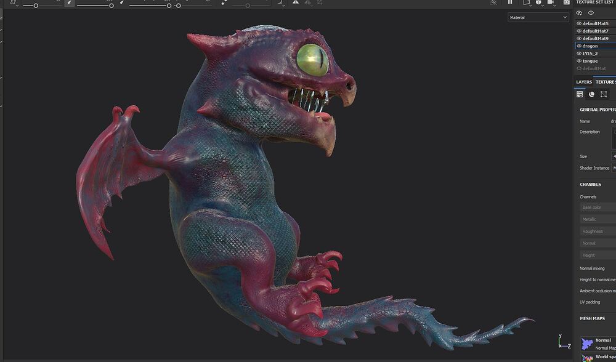Viewport: 616px width, 362px height.
Task: Open the 3D cube view mode dropdown
Action: click(539, 2)
